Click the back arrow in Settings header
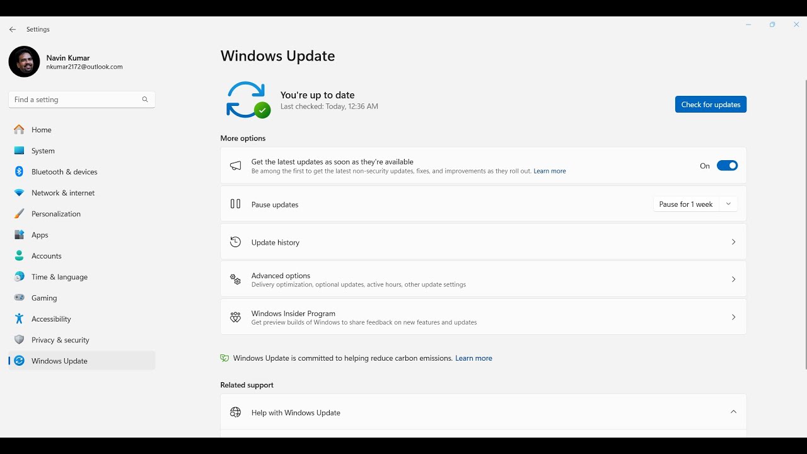 click(x=13, y=30)
